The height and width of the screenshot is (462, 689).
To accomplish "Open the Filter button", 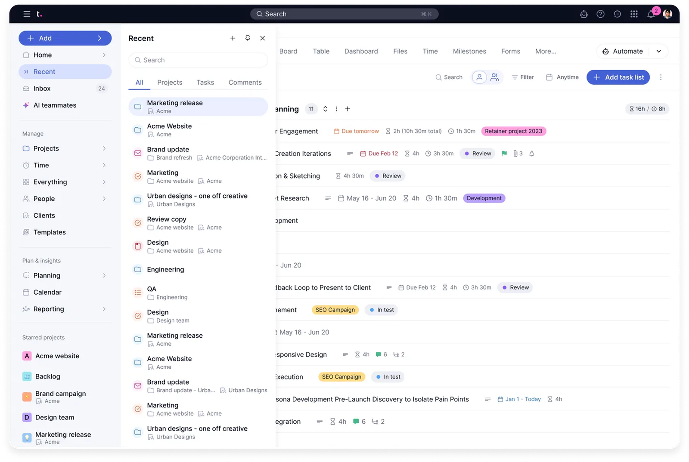I will (x=523, y=77).
